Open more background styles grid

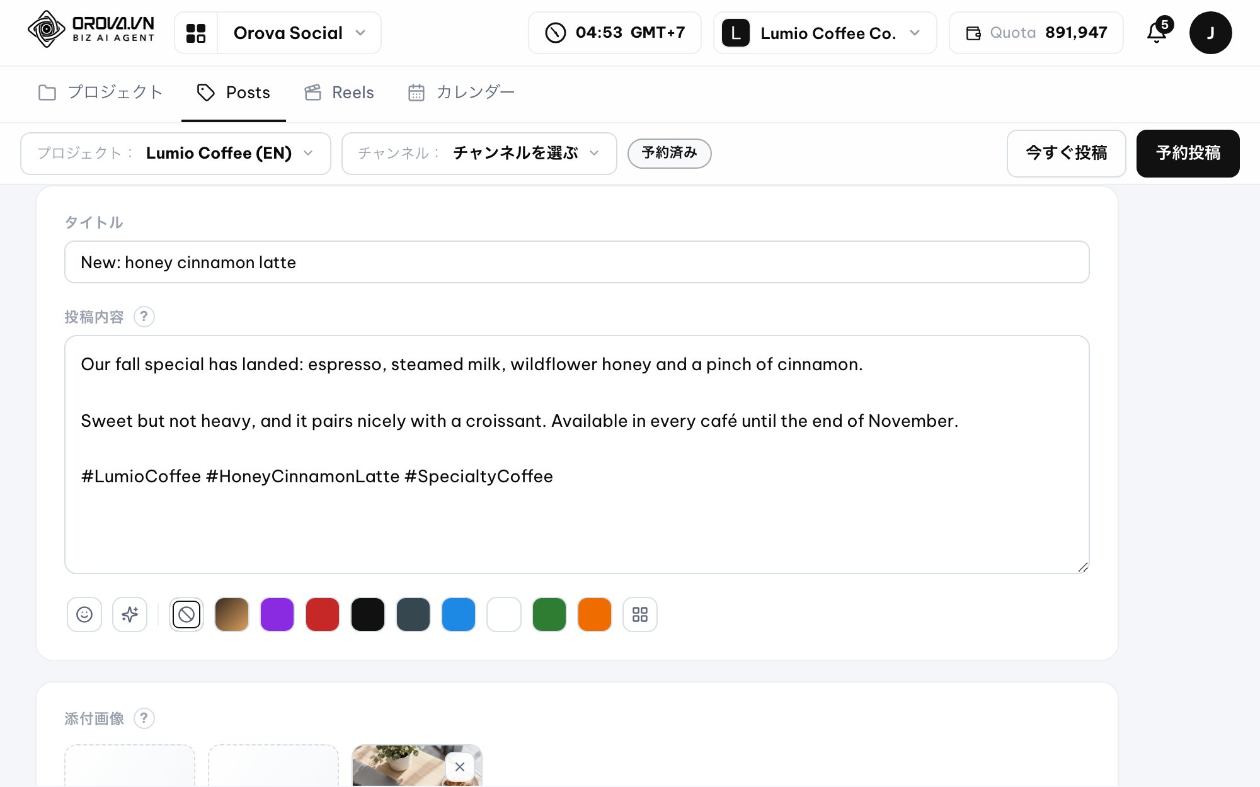point(640,614)
